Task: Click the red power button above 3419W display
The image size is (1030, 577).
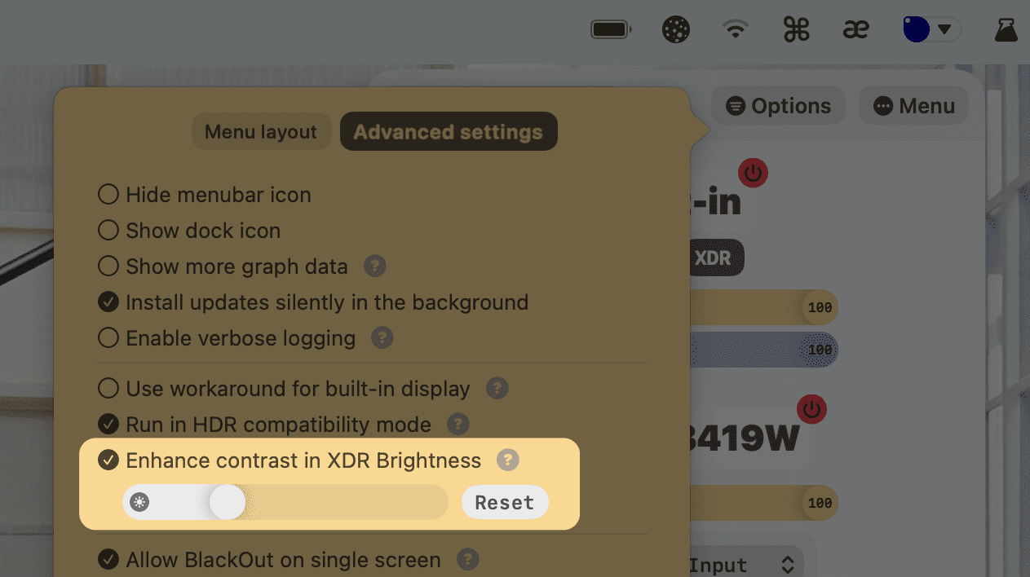Action: (x=811, y=409)
